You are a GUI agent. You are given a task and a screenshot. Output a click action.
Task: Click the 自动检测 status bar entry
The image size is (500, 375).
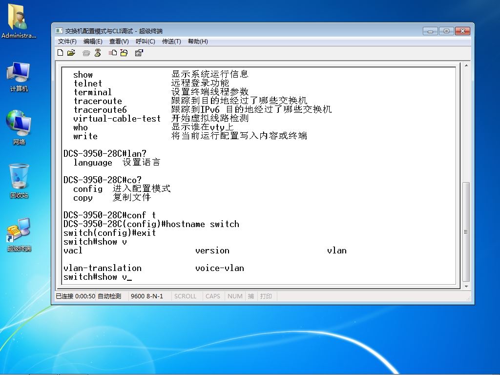109,296
